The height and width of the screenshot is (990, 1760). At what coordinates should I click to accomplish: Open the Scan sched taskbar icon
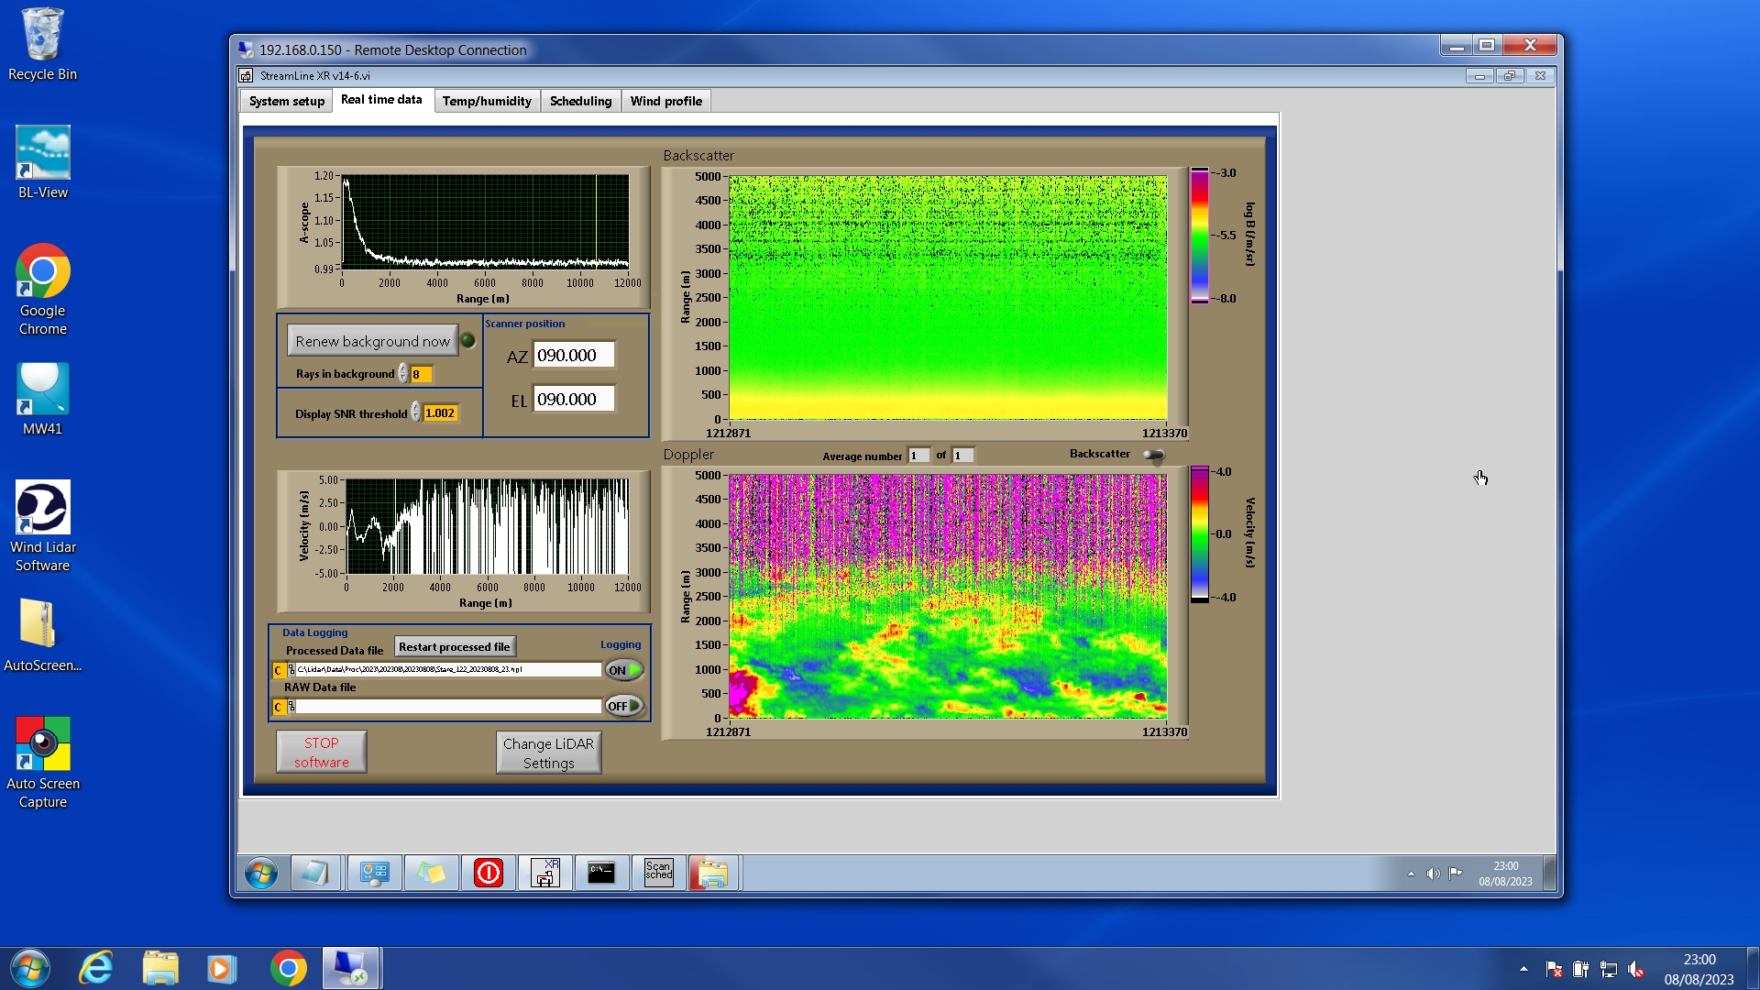pos(658,872)
